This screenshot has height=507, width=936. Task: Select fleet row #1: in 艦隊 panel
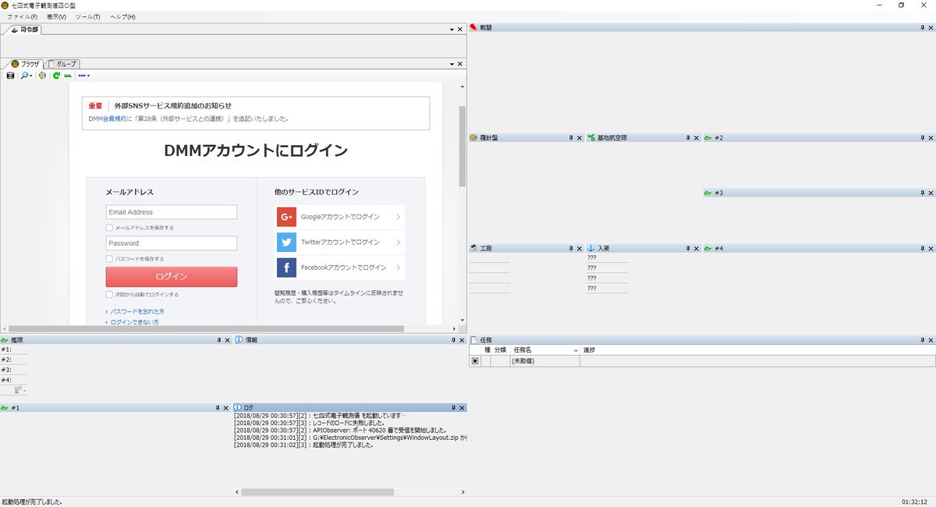pos(13,349)
